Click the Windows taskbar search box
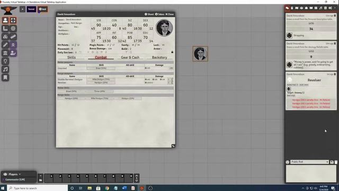 [38, 188]
